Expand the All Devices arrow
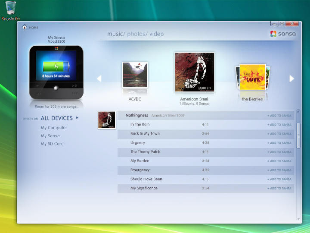This screenshot has height=233, width=310. point(77,117)
